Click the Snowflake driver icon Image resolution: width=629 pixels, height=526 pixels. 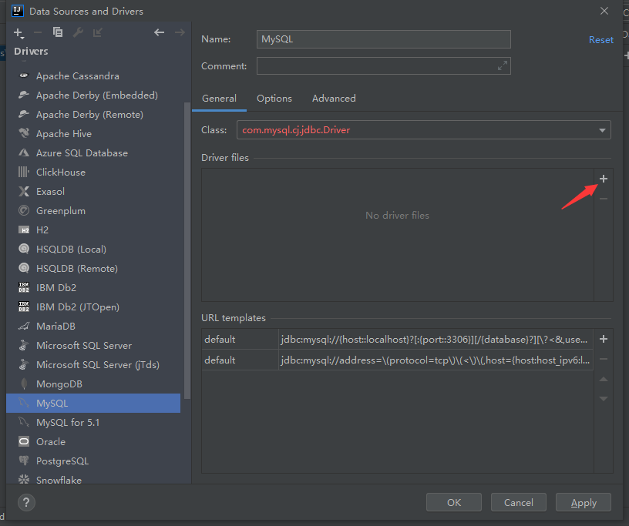[24, 479]
